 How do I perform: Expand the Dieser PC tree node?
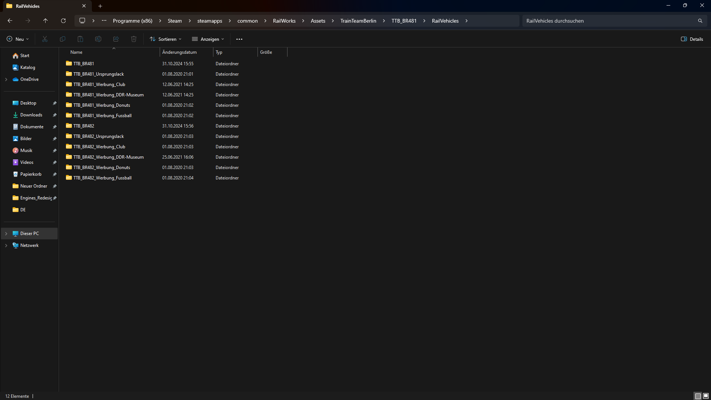[6, 234]
